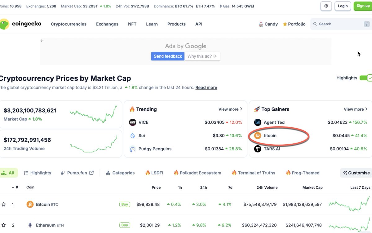The width and height of the screenshot is (372, 233).
Task: Click the market cap sparkline chart
Action: click(x=93, y=114)
